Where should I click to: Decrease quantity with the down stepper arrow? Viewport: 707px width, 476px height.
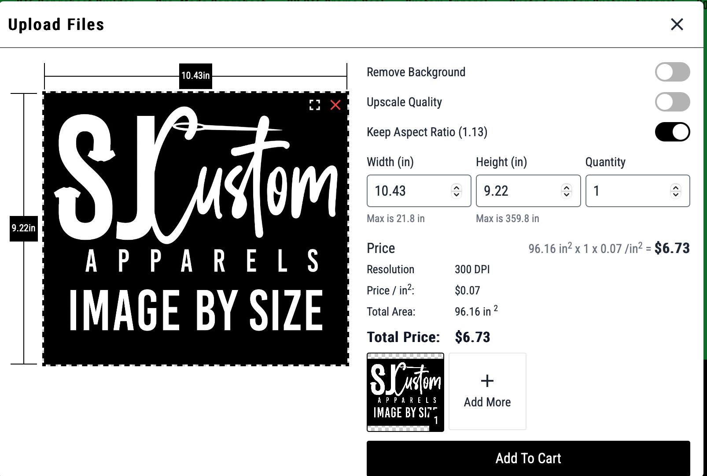tap(676, 194)
